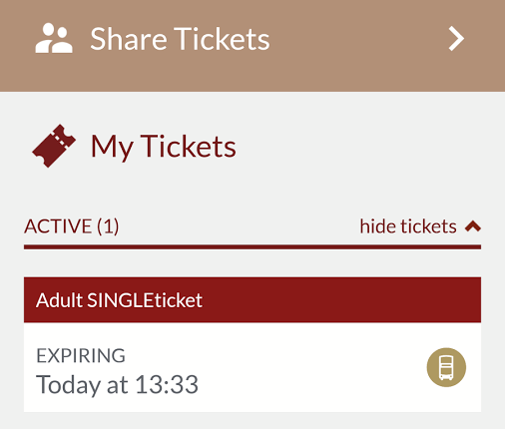Tap the Share Tickets label text
505x429 pixels.
180,39
